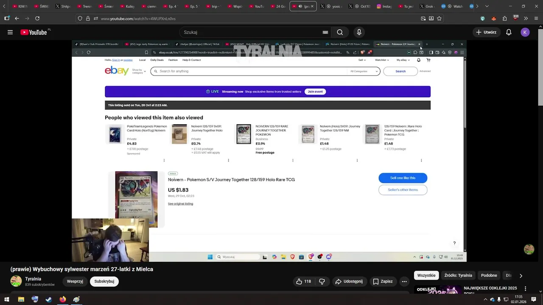The height and width of the screenshot is (305, 543).
Task: Click the Wesprzyj join button
Action: [75, 281]
